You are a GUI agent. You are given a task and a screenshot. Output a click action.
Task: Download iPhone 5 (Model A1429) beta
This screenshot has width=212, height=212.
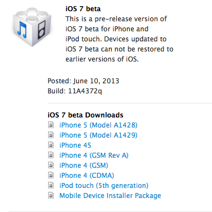[98, 135]
